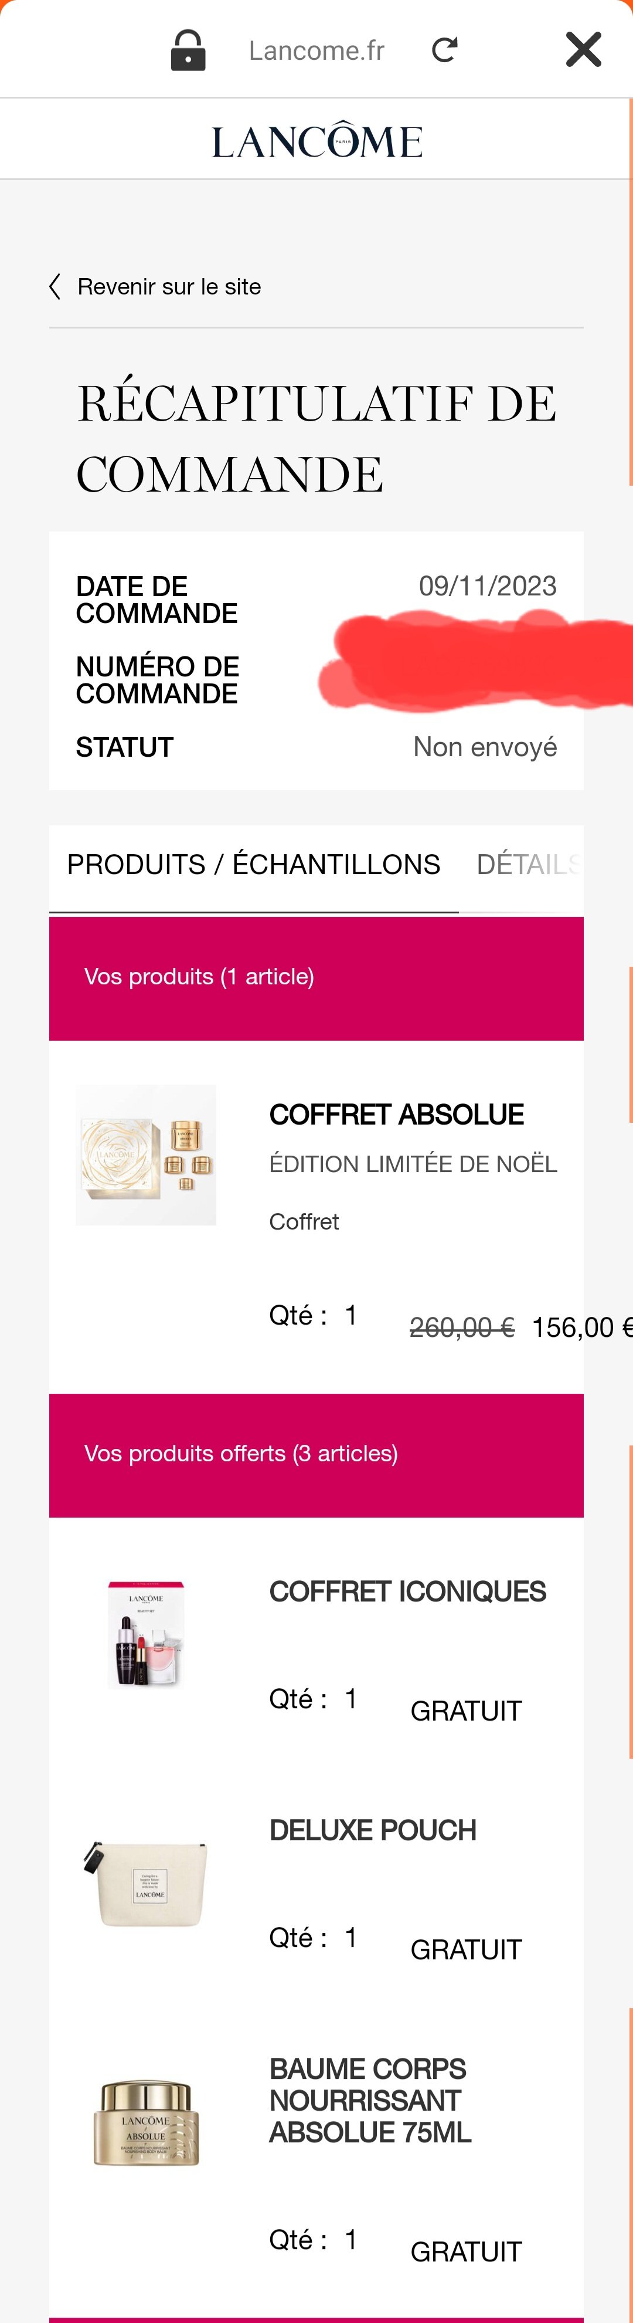
Task: Open Revenir sur le site link
Action: [169, 287]
